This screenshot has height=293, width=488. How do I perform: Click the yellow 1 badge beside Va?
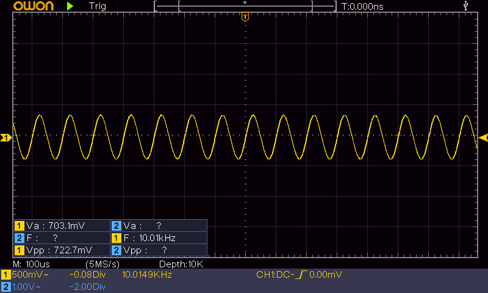20,226
